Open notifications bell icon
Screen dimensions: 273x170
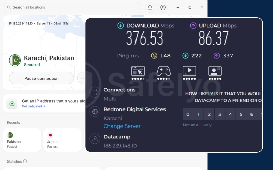click(150, 7)
